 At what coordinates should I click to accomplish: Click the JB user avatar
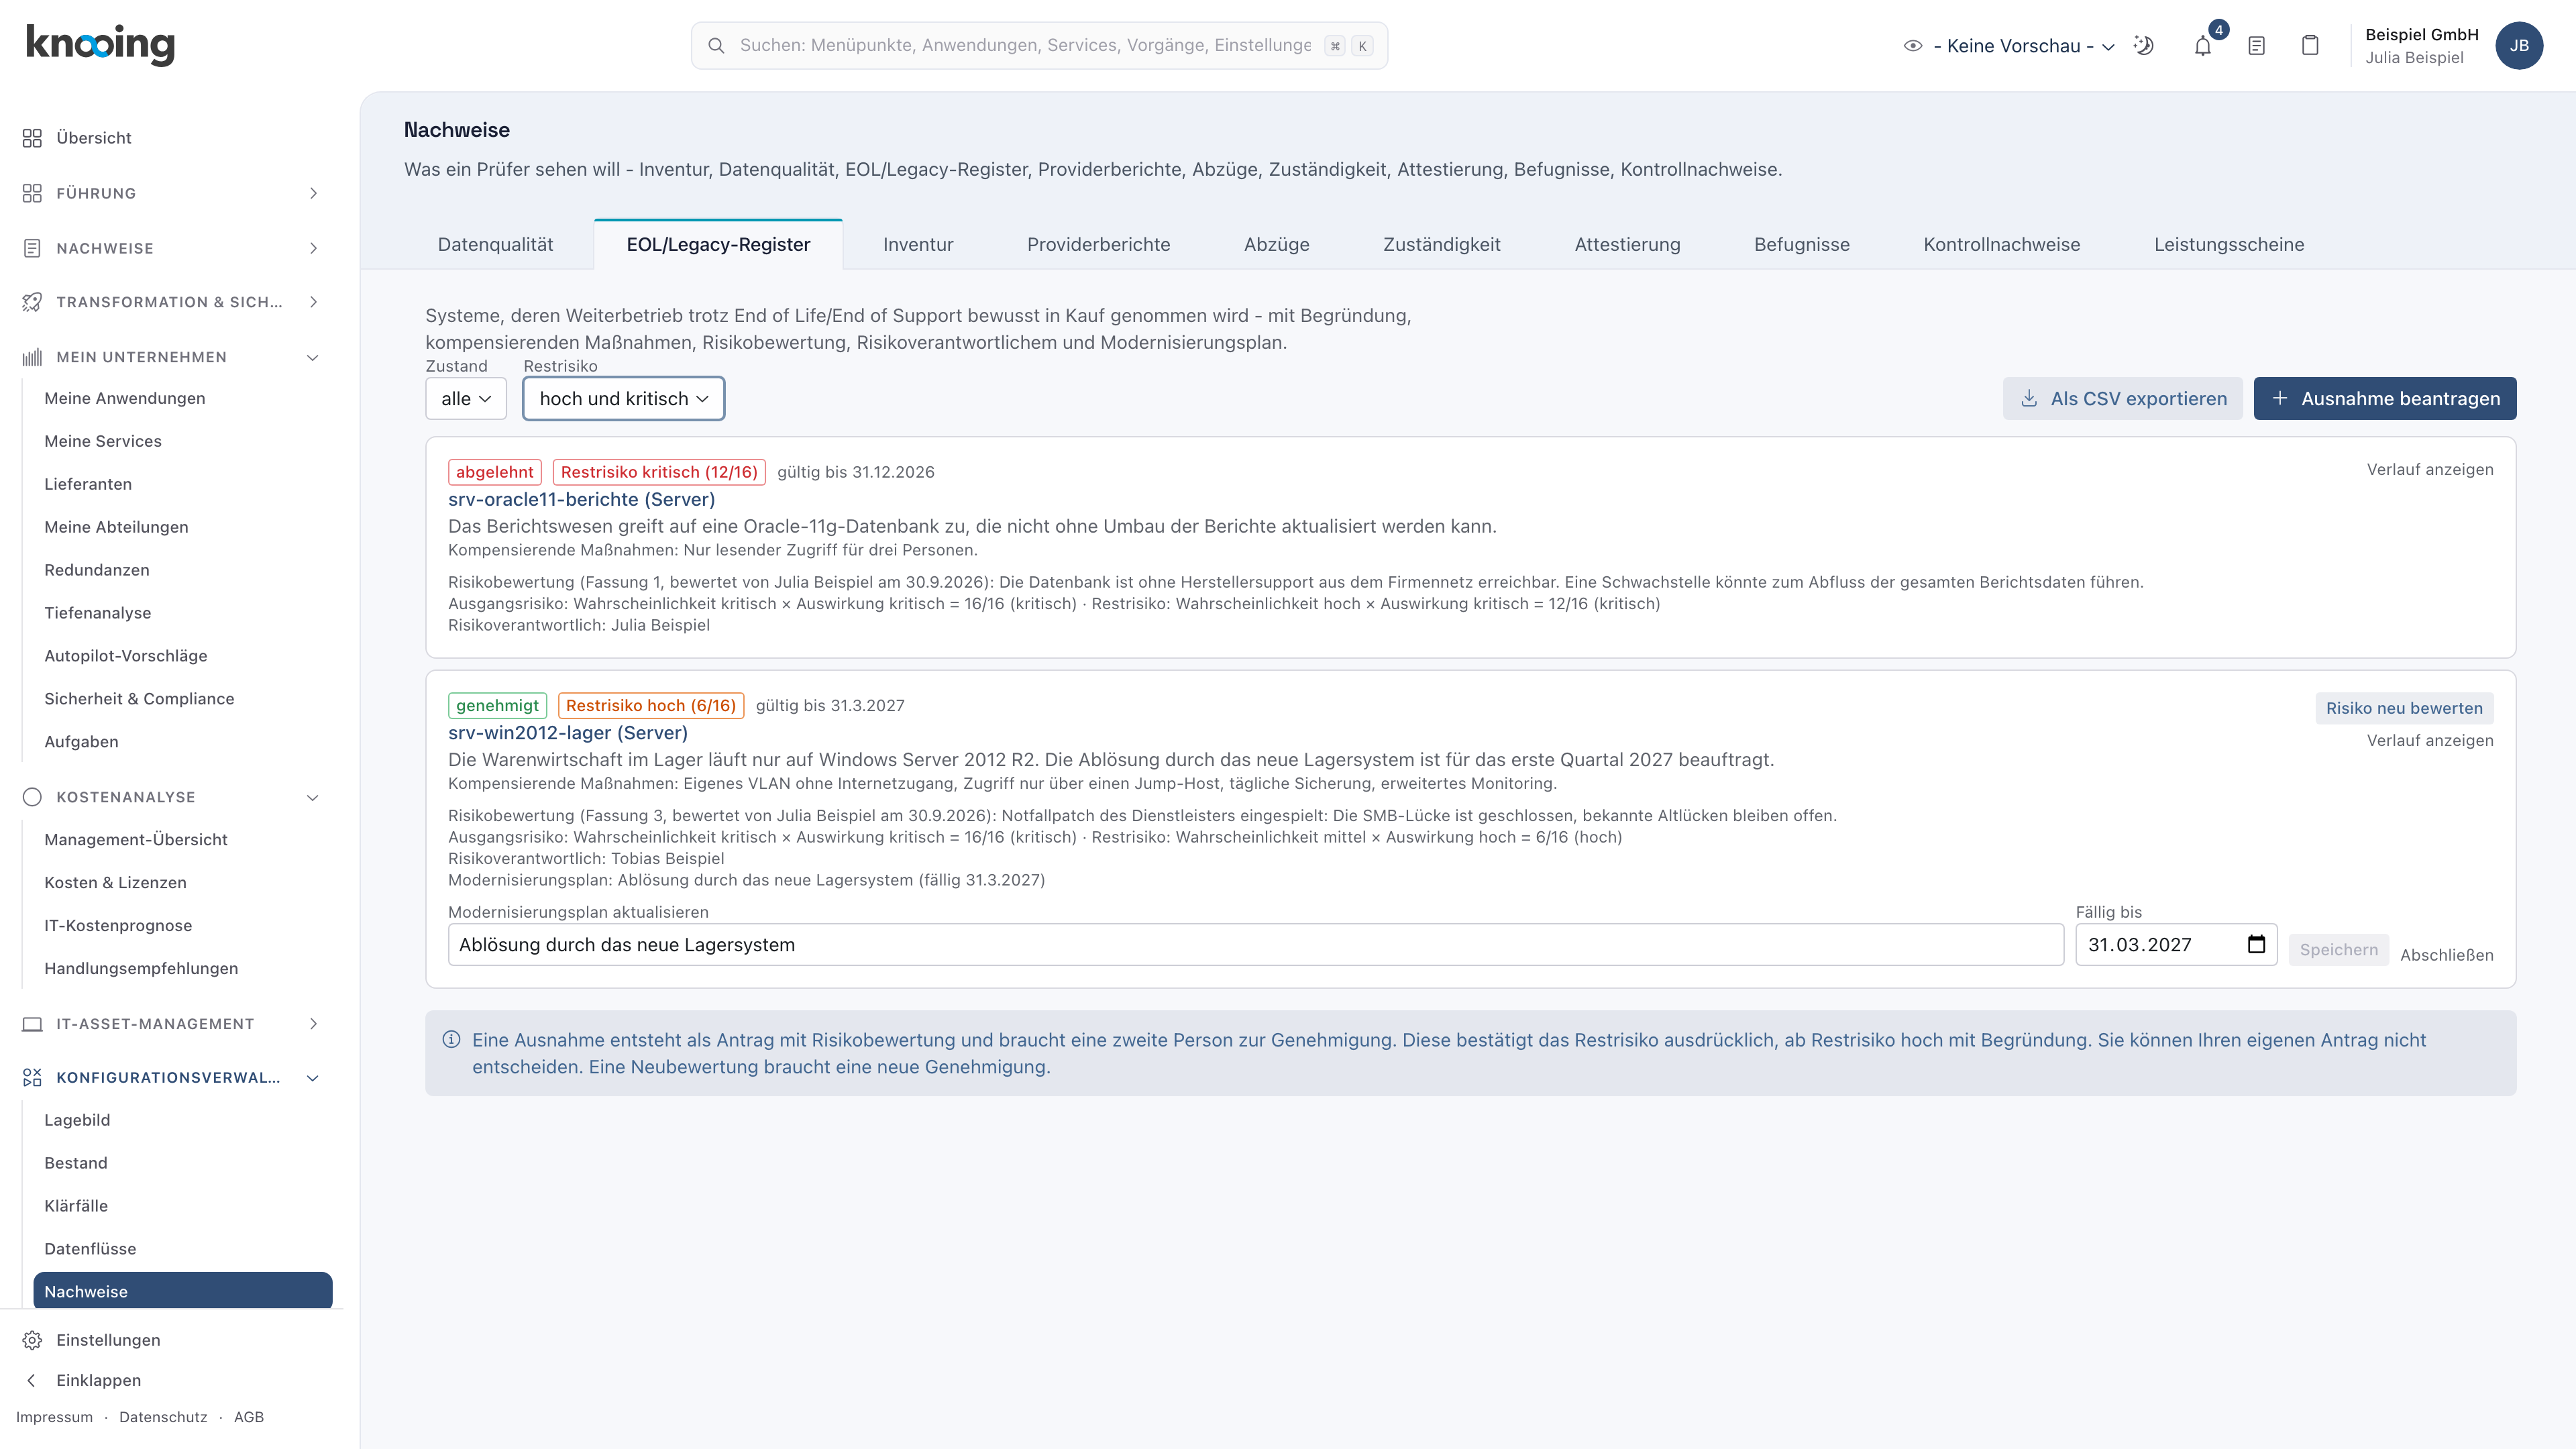click(x=2519, y=46)
